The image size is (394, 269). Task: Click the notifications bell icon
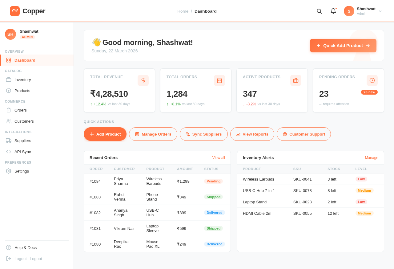(x=332, y=11)
